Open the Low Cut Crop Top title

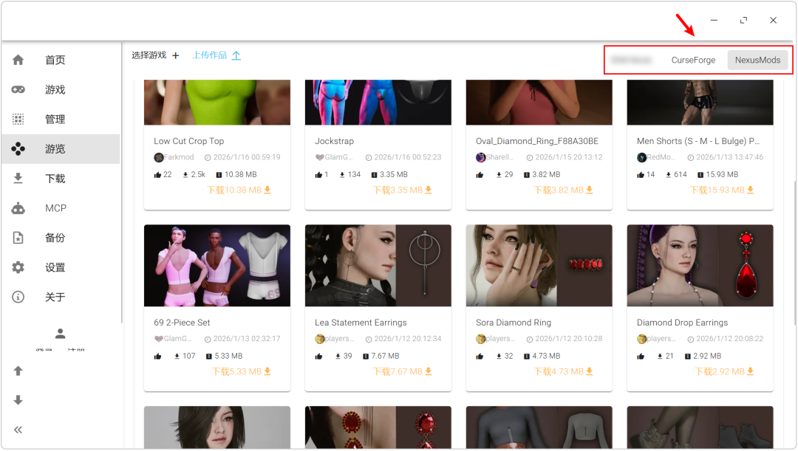[x=189, y=141]
